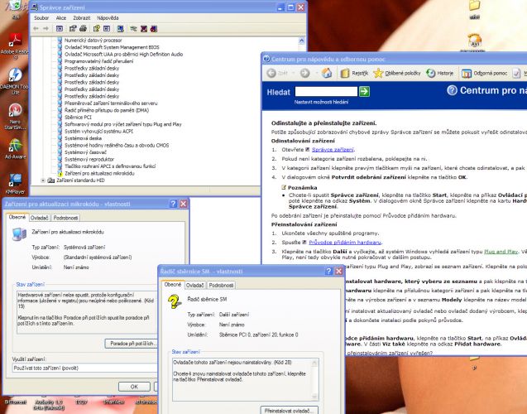Open the Nápověda menu
Viewport: 527px width, 414px height.
[x=108, y=18]
